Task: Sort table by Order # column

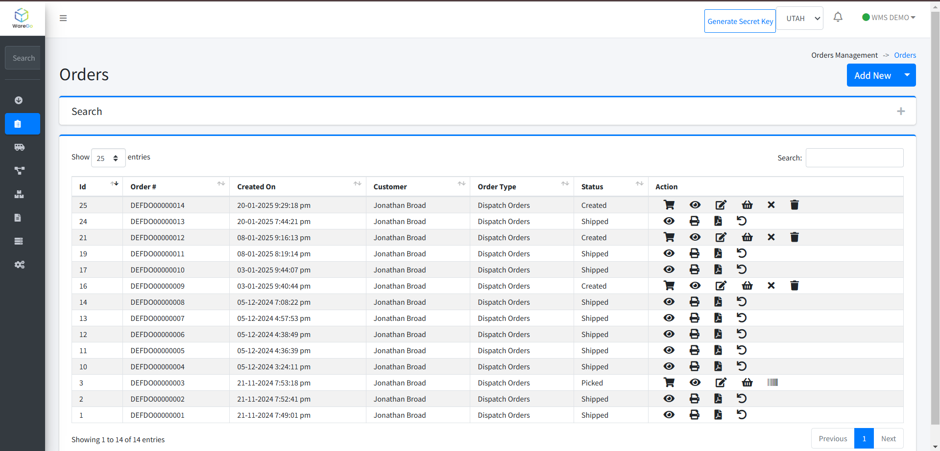Action: point(176,187)
